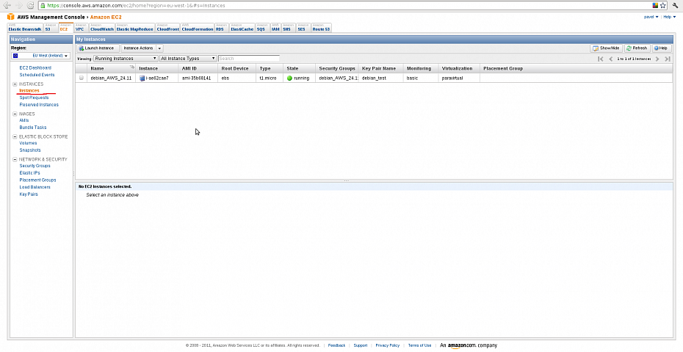The width and height of the screenshot is (683, 352).
Task: Open the Running Instances viewing dropdown
Action: 126,59
